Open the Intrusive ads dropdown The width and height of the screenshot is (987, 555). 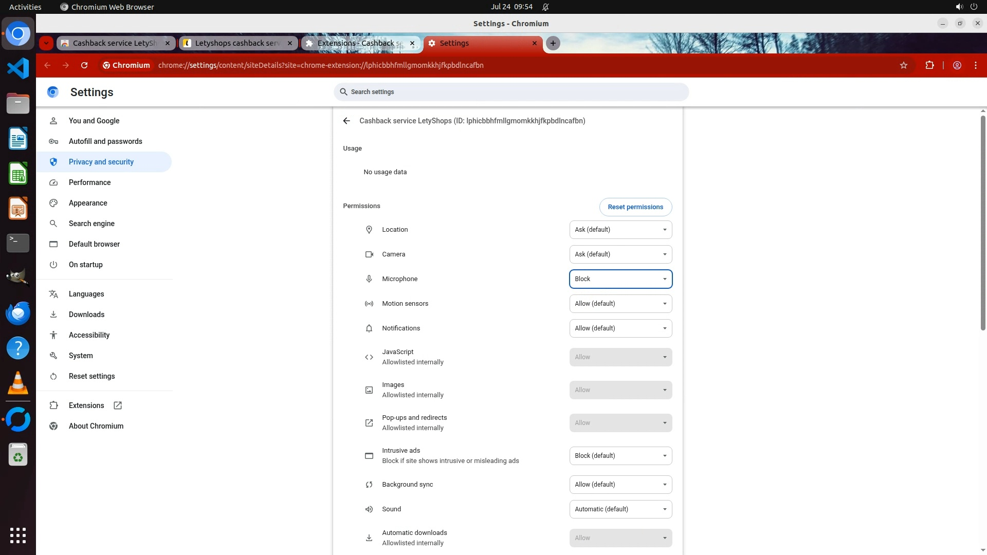pyautogui.click(x=620, y=456)
